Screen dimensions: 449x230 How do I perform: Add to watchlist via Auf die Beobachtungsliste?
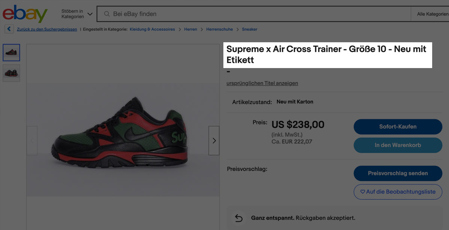pyautogui.click(x=398, y=192)
